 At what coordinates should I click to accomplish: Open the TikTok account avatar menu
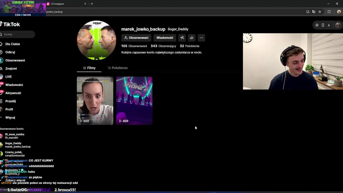338,25
